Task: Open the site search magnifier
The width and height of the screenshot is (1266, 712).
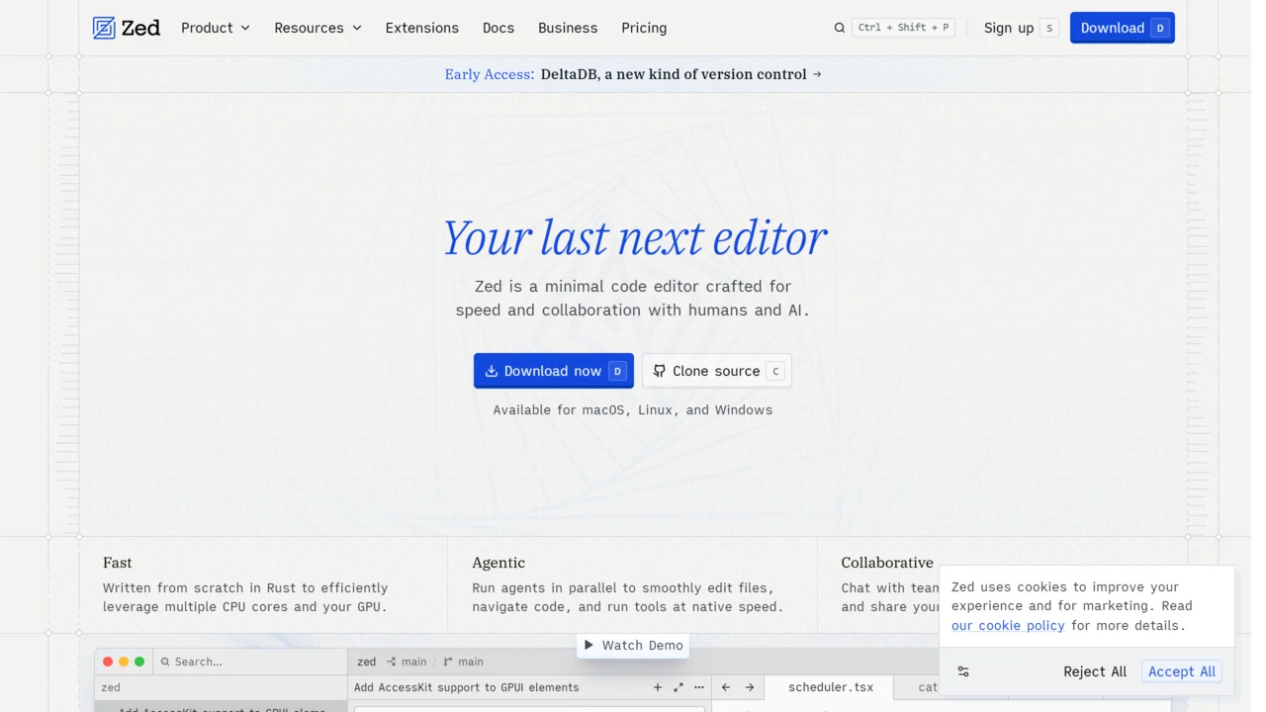Action: tap(840, 28)
